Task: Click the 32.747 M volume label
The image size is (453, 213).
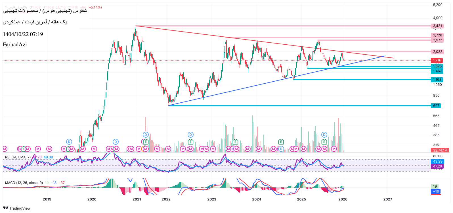Action: pos(440,150)
